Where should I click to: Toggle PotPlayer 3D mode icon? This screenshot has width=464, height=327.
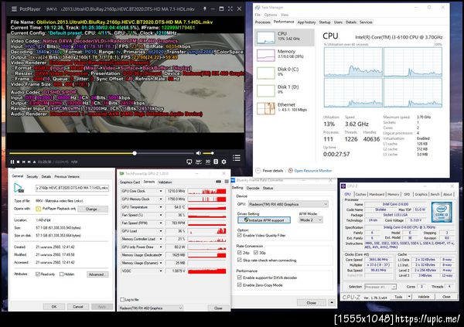pos(208,162)
